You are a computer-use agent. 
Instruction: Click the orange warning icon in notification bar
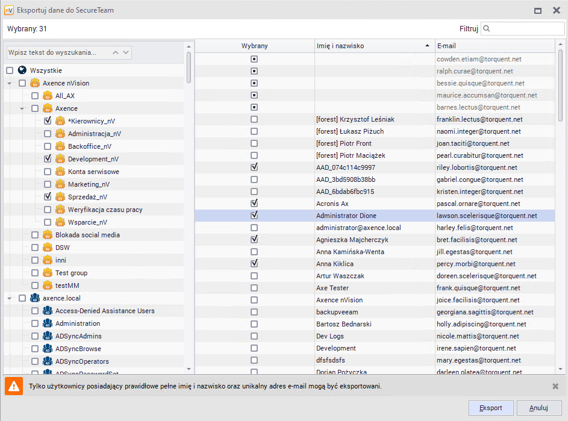(14, 386)
